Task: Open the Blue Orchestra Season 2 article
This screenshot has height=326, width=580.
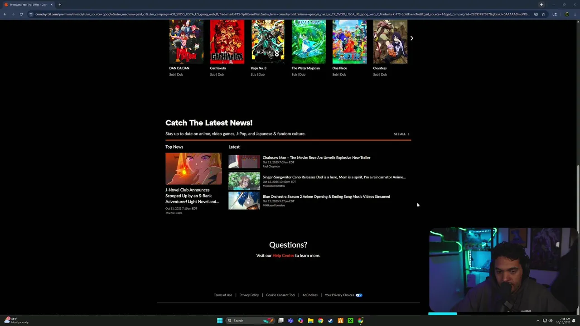Action: point(326,197)
